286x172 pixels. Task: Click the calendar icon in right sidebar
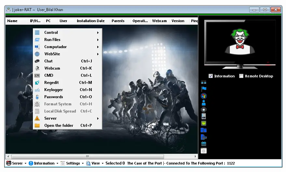[204, 144]
